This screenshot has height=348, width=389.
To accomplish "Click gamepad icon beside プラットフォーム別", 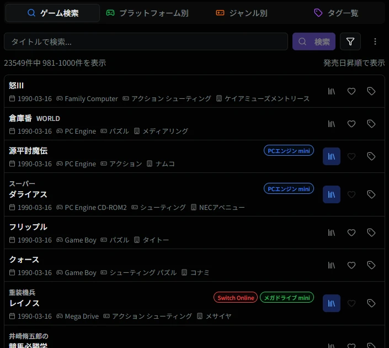I will click(110, 13).
